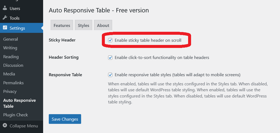Click the Settings sliders icon
The height and width of the screenshot is (133, 280).
click(x=5, y=28)
